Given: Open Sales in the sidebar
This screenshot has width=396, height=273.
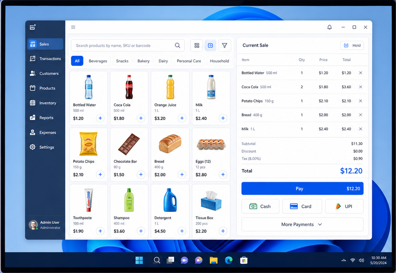Looking at the screenshot, I should (x=45, y=44).
